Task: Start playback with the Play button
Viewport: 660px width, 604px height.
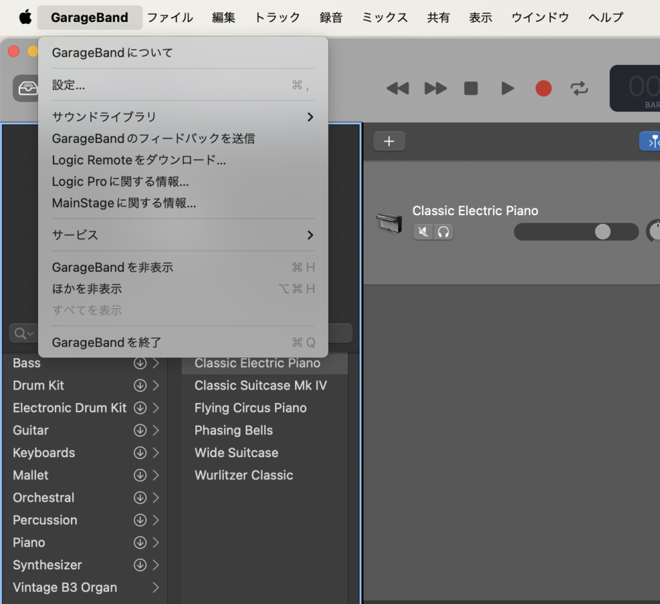Action: tap(508, 89)
